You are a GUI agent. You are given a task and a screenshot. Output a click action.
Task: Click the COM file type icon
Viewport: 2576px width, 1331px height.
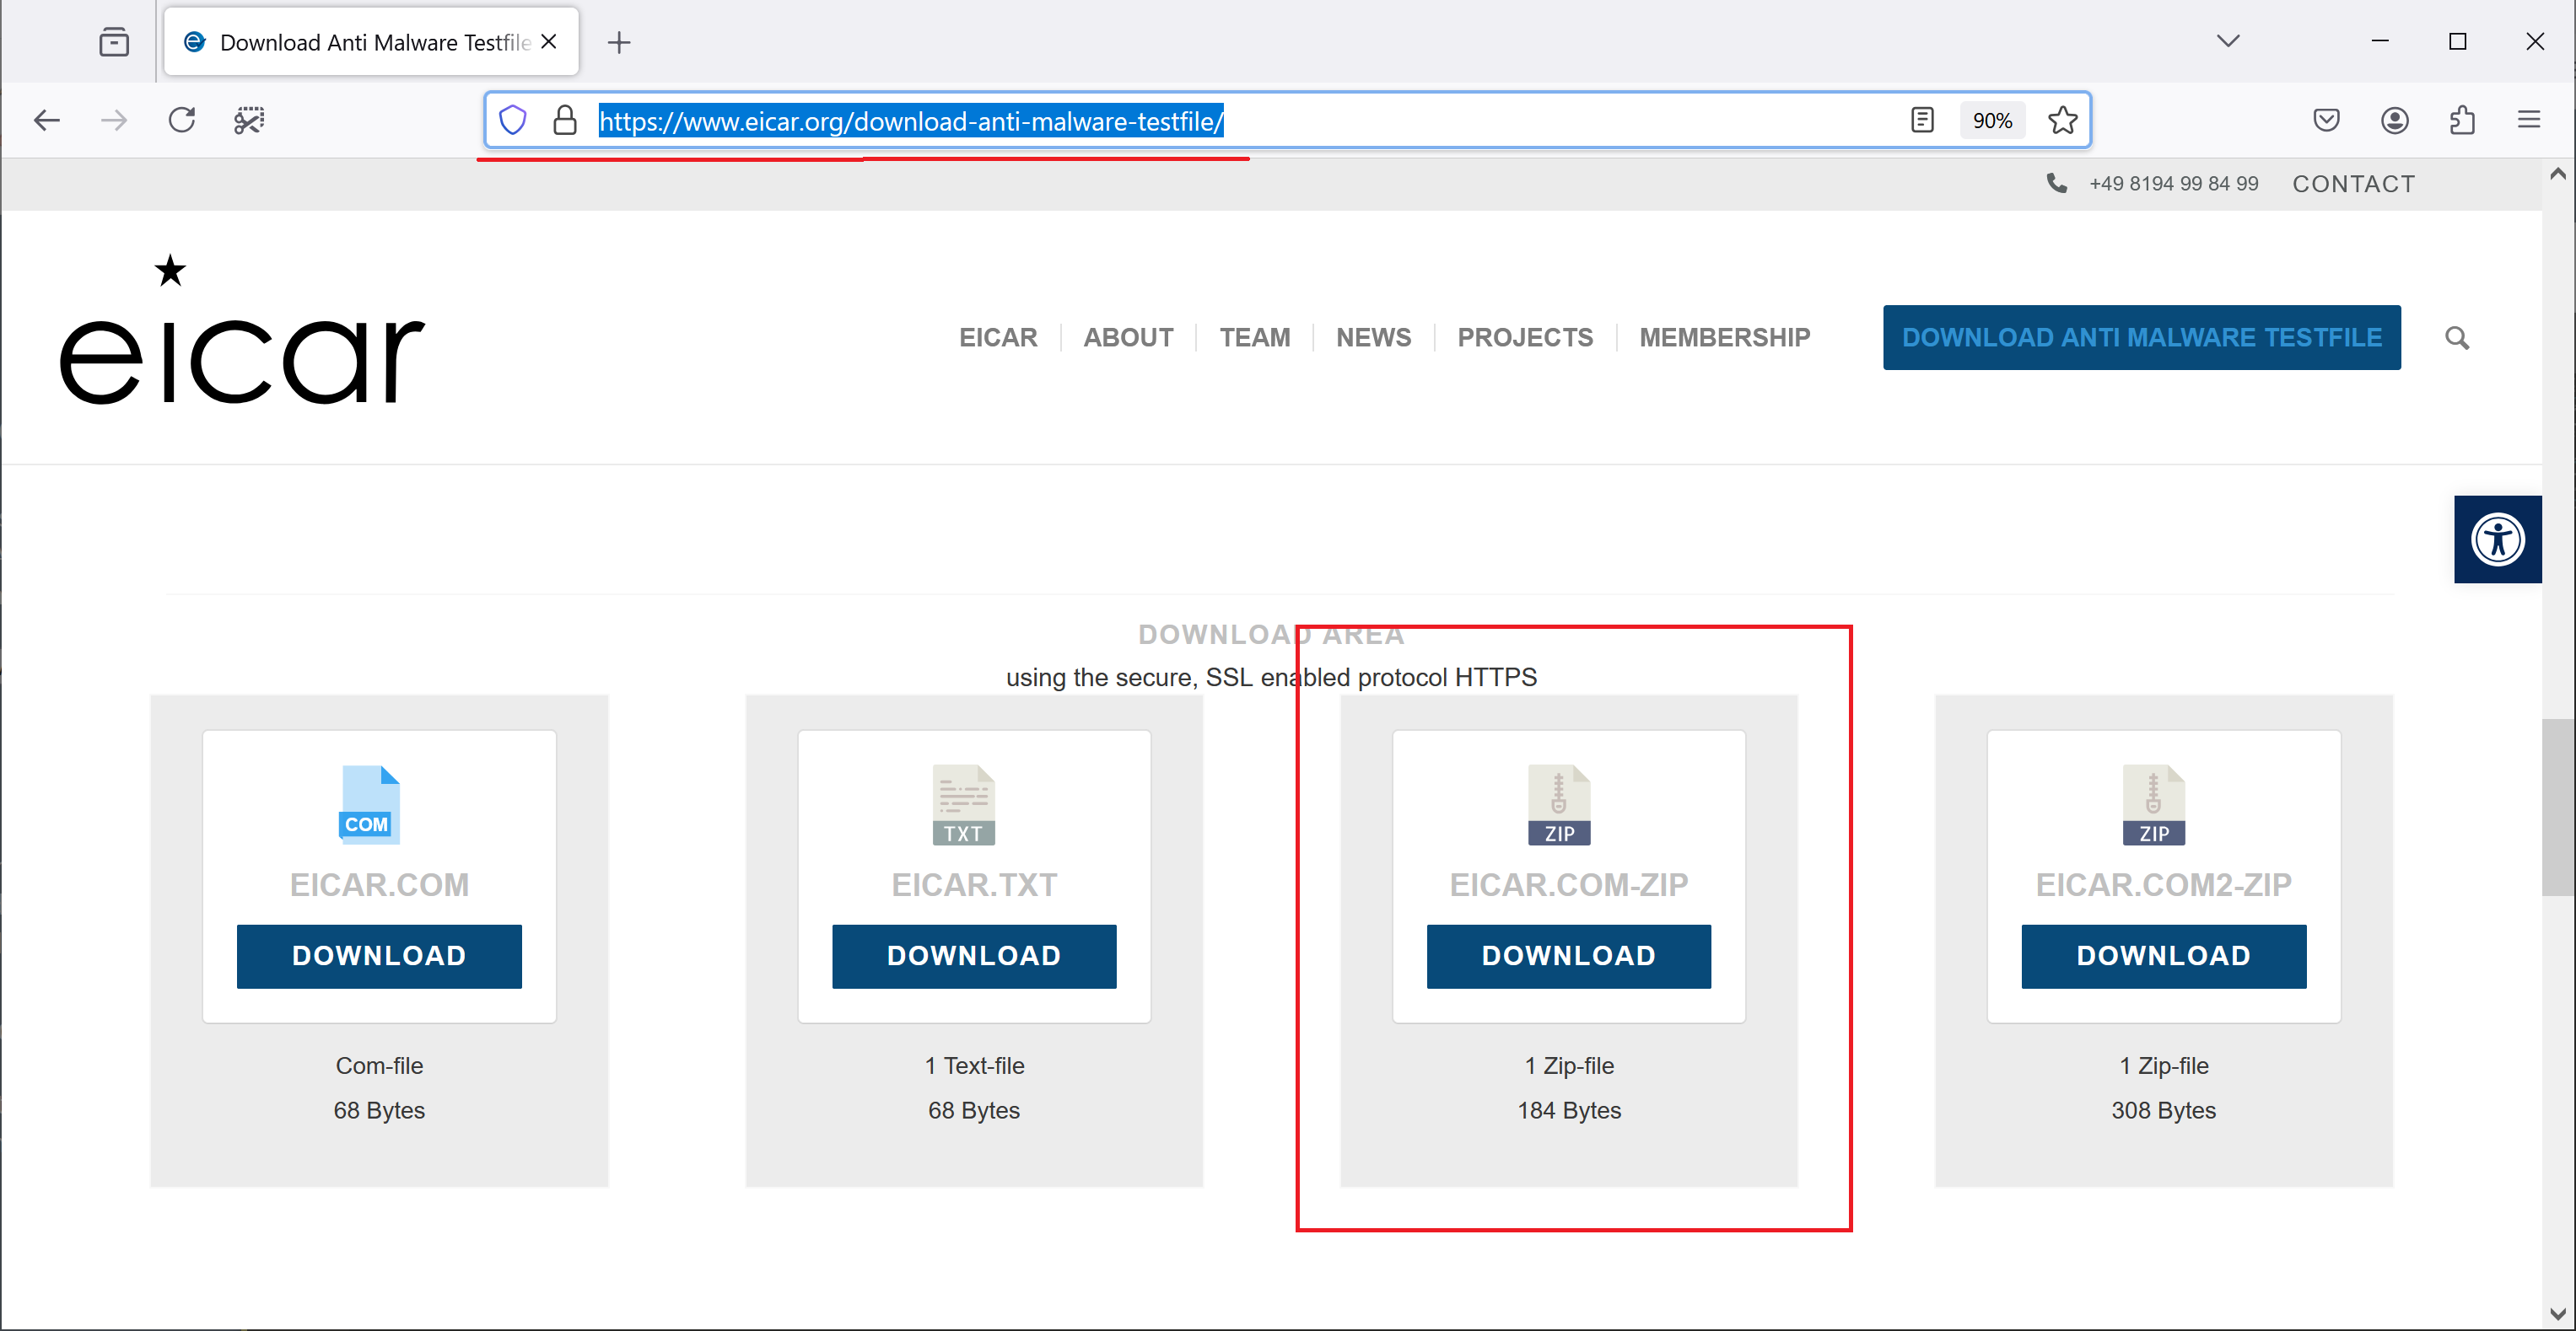pyautogui.click(x=369, y=804)
